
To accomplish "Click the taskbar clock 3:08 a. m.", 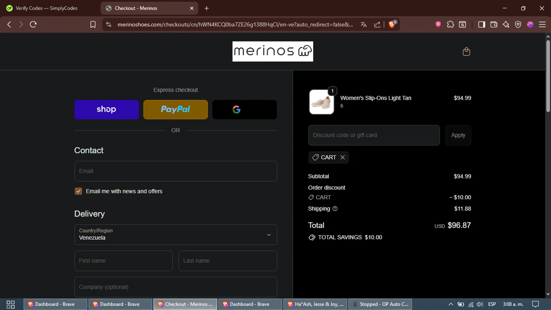I will (x=513, y=304).
